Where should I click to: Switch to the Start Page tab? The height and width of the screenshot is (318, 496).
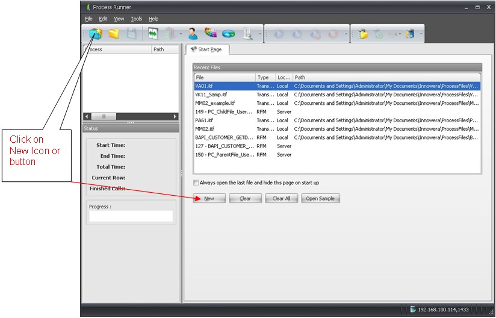point(206,49)
